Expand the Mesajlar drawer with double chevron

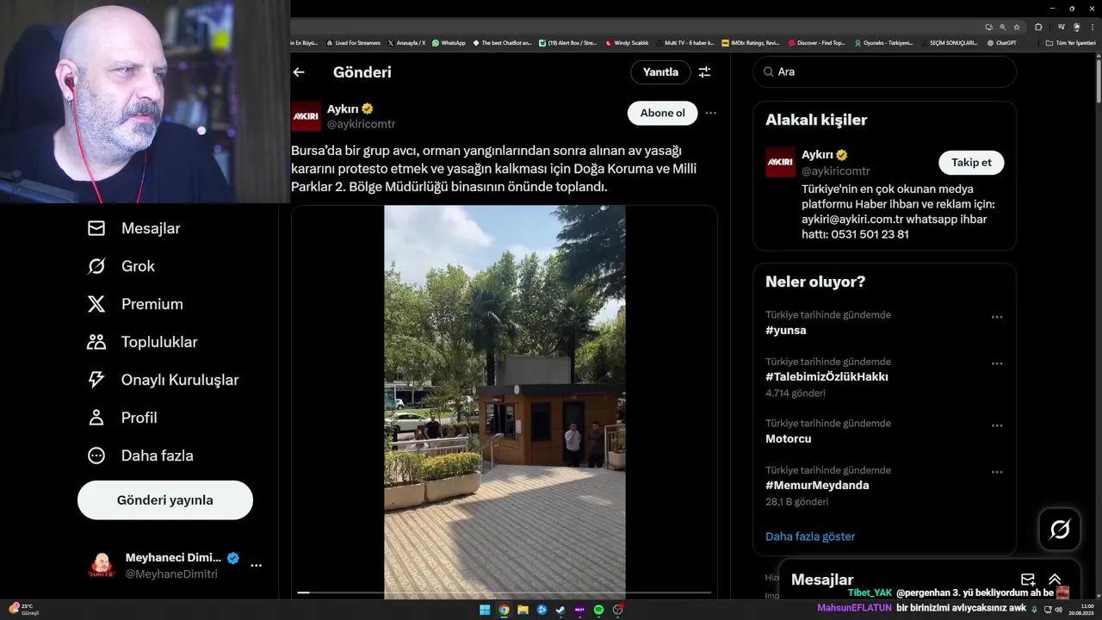tap(1055, 580)
